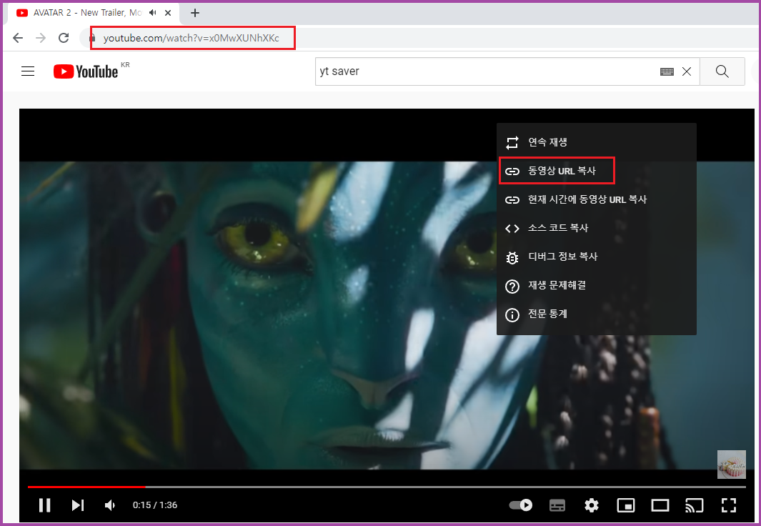Click the 0:15 / 1:36 time display
The height and width of the screenshot is (526, 761).
(x=155, y=505)
